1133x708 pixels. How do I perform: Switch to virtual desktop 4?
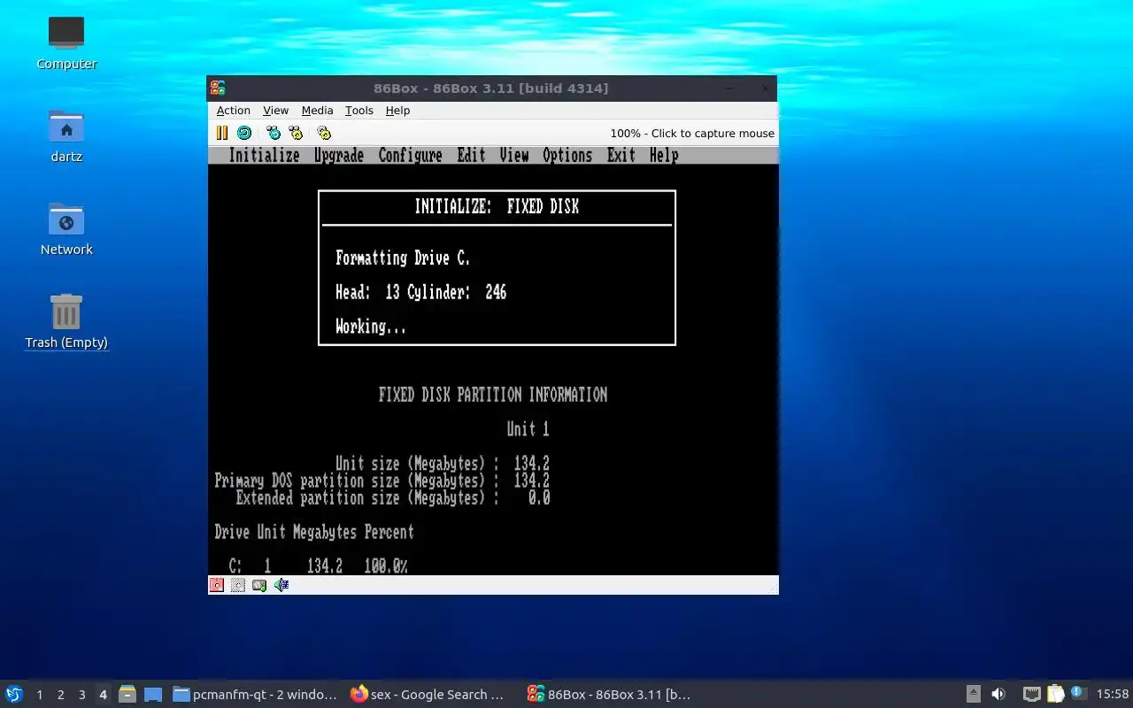coord(104,695)
